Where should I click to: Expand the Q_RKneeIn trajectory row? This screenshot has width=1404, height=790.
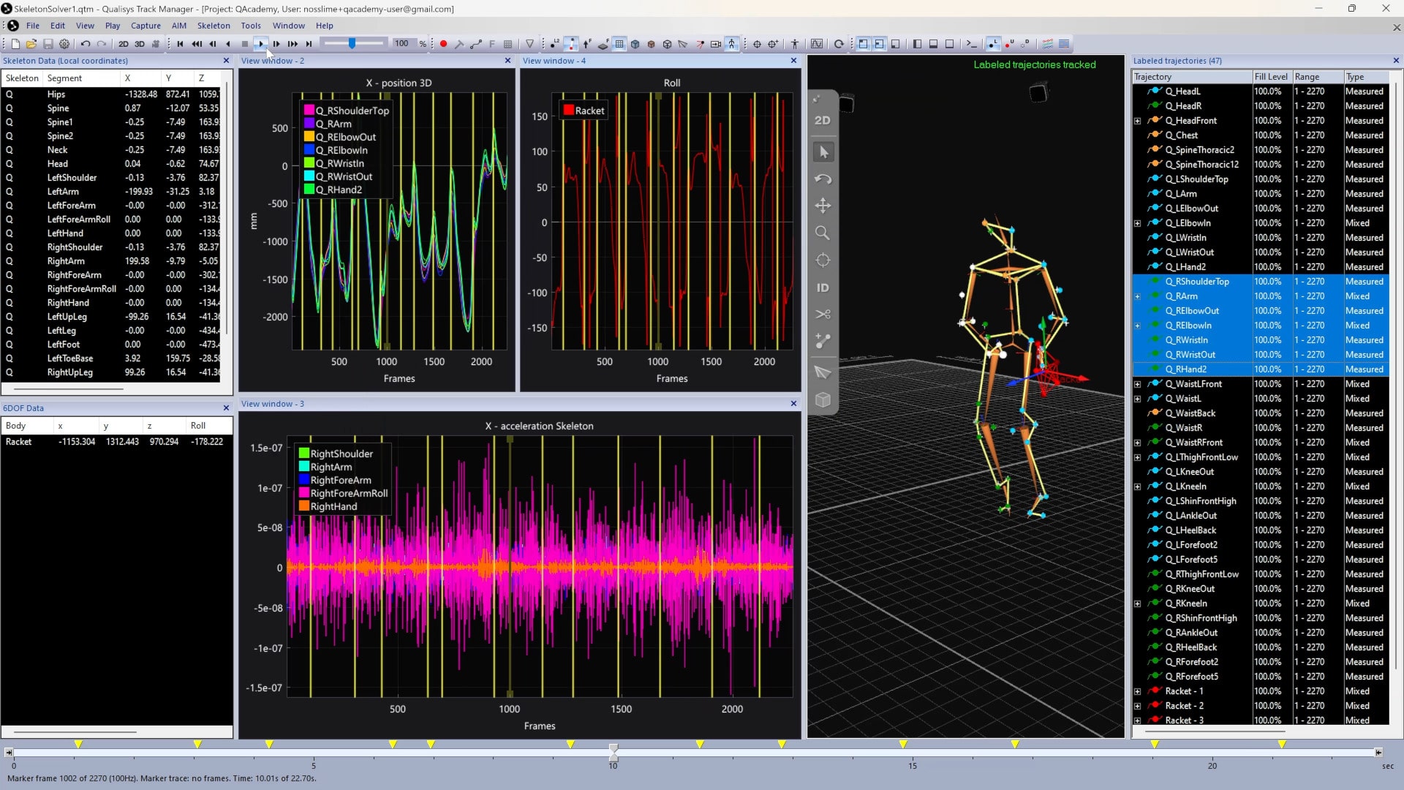pyautogui.click(x=1138, y=603)
